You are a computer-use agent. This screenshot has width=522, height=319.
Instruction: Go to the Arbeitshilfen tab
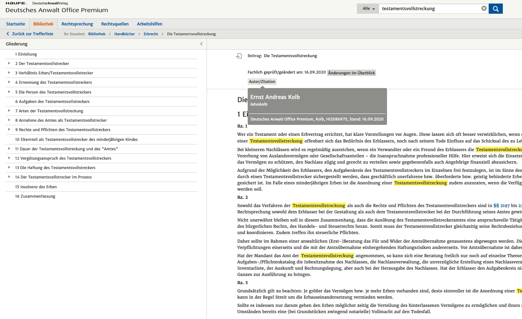pyautogui.click(x=149, y=24)
